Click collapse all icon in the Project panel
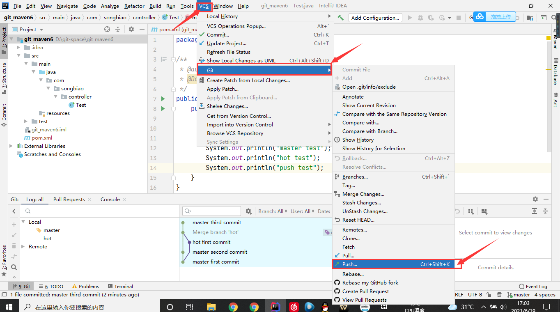 pyautogui.click(x=118, y=29)
